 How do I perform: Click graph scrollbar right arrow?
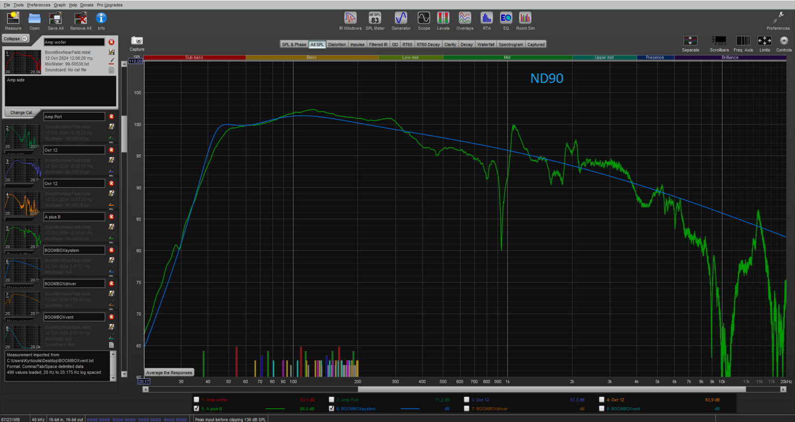[x=784, y=390]
